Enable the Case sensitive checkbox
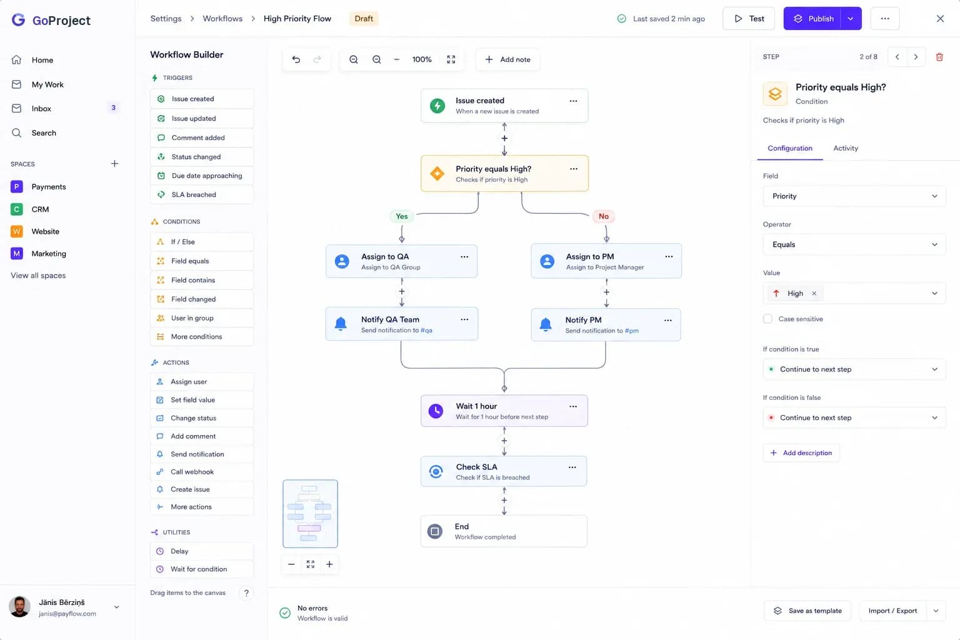The height and width of the screenshot is (640, 960). tap(767, 319)
